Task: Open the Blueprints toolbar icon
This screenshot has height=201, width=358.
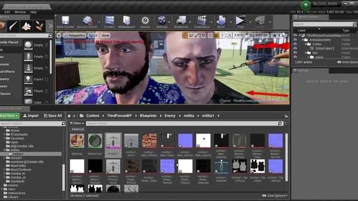Action: click(x=181, y=22)
